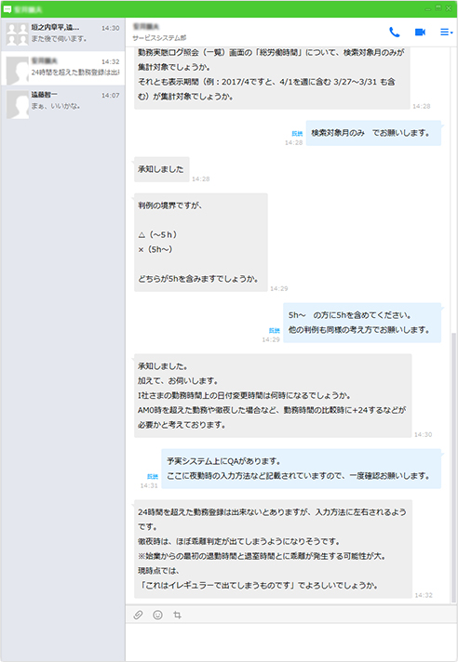Click the 承知しました message bubble at 14:28
Image resolution: width=458 pixels, height=662 pixels.
tap(161, 169)
